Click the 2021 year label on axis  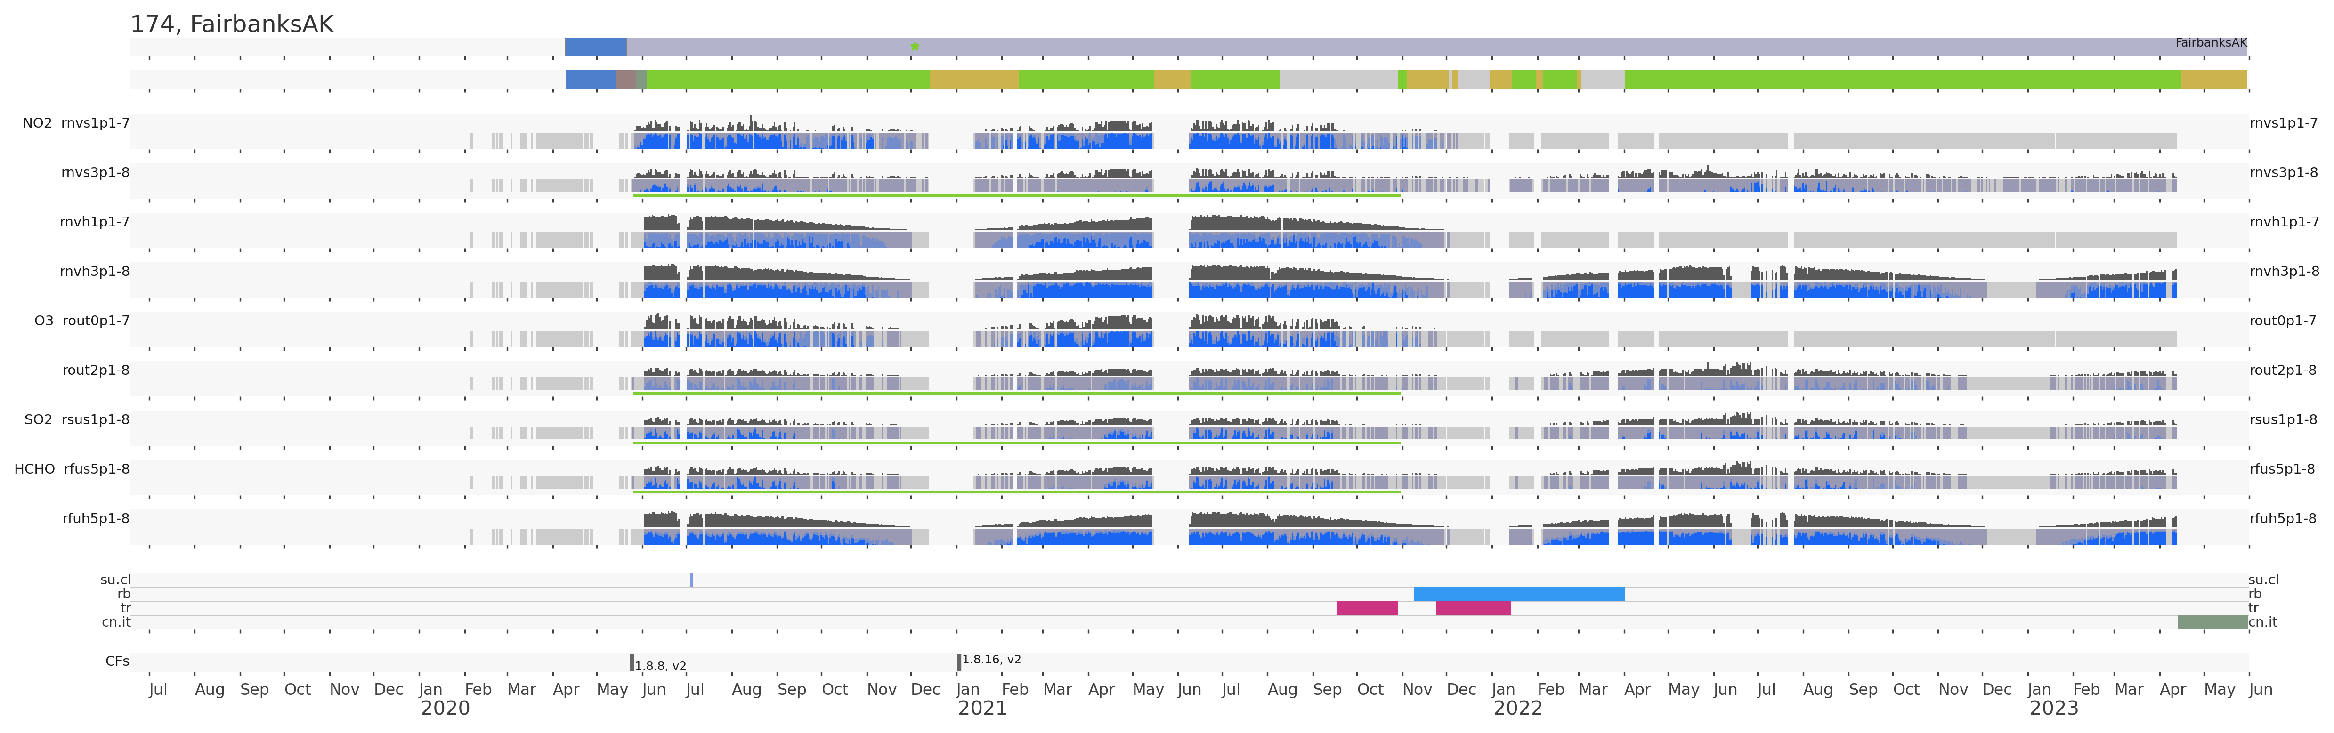click(x=982, y=709)
